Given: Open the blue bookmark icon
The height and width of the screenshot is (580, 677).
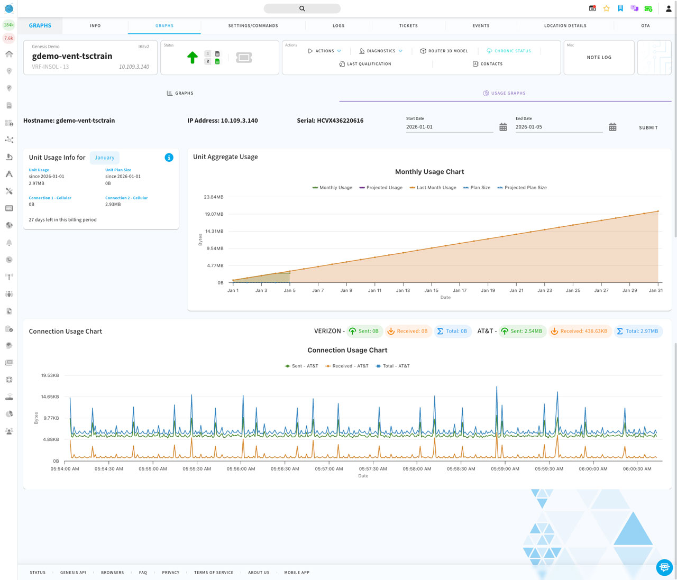Looking at the screenshot, I should [620, 8].
